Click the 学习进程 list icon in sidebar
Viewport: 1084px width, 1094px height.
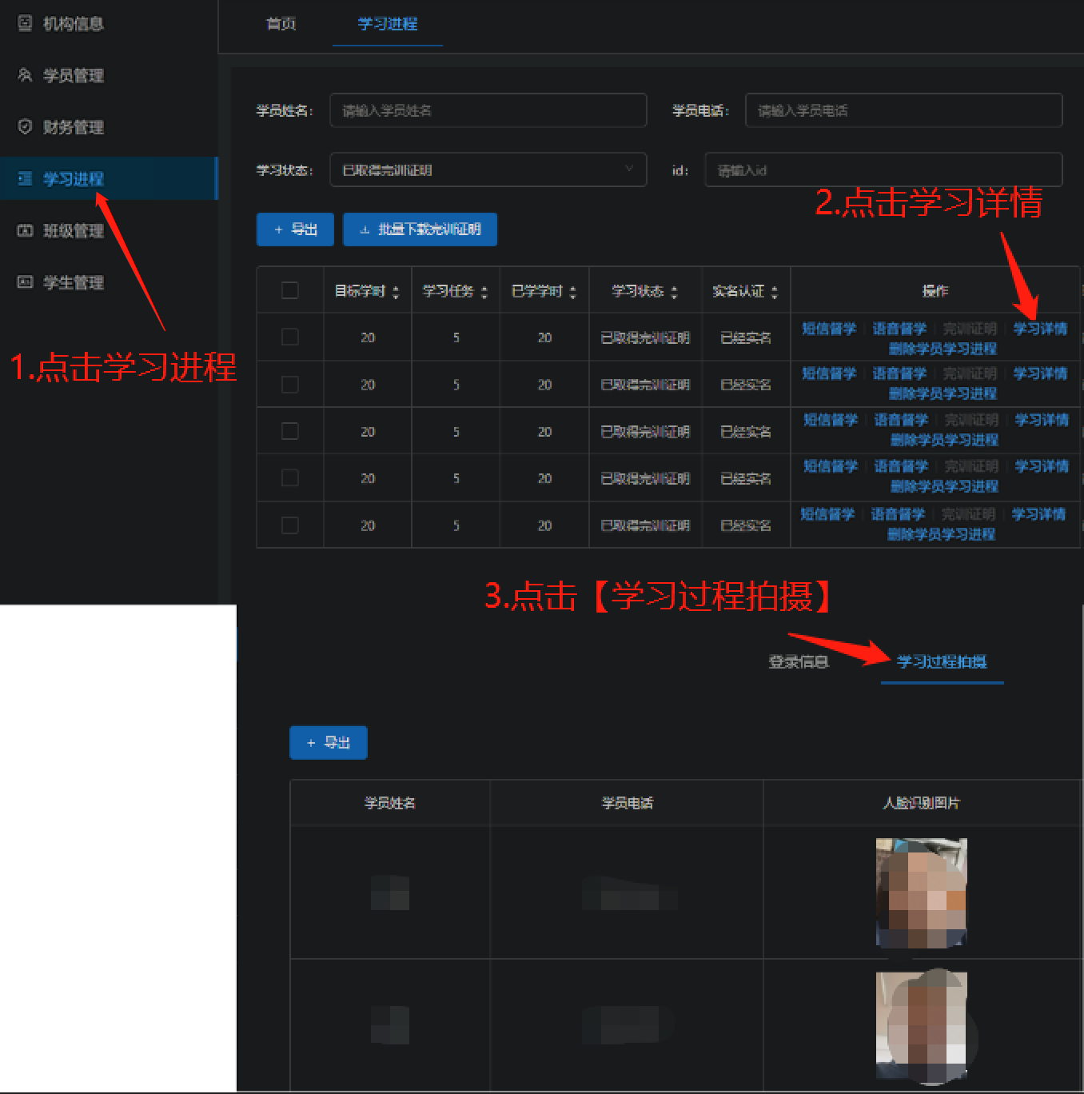pos(26,178)
